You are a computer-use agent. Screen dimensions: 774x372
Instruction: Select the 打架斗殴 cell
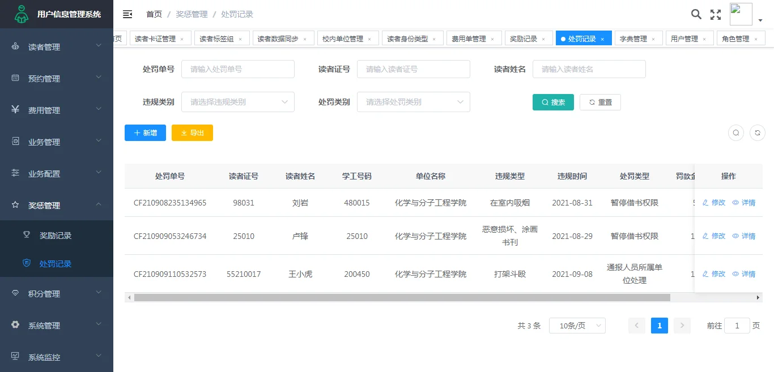point(510,274)
